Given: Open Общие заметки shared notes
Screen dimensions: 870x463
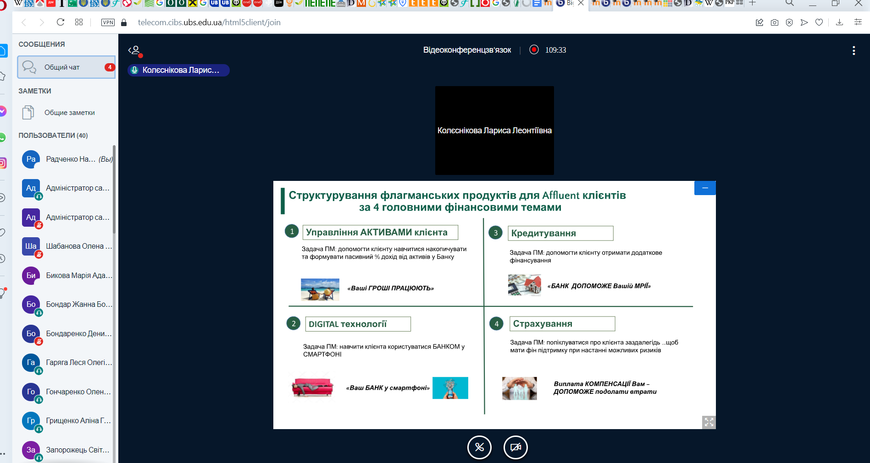Looking at the screenshot, I should pos(66,113).
